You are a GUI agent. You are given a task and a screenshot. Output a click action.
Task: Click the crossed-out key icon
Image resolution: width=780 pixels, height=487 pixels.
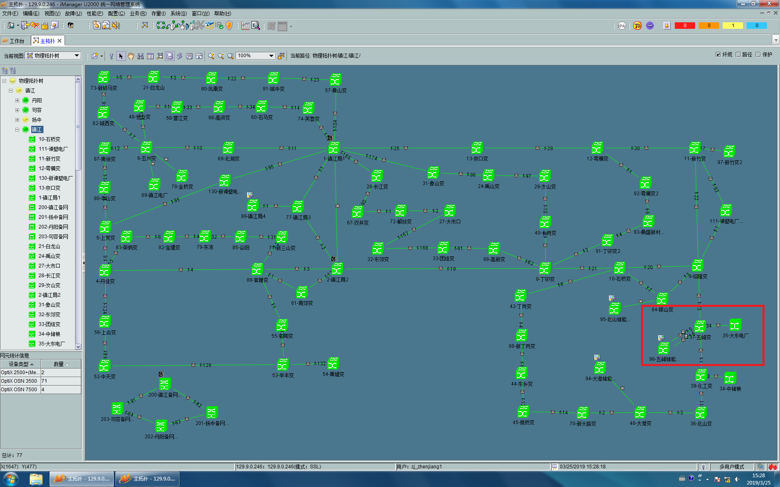click(35, 26)
